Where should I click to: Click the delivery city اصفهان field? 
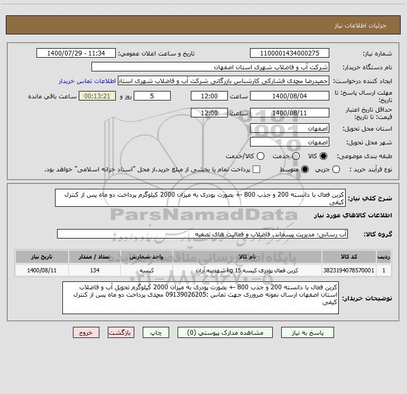(290, 142)
